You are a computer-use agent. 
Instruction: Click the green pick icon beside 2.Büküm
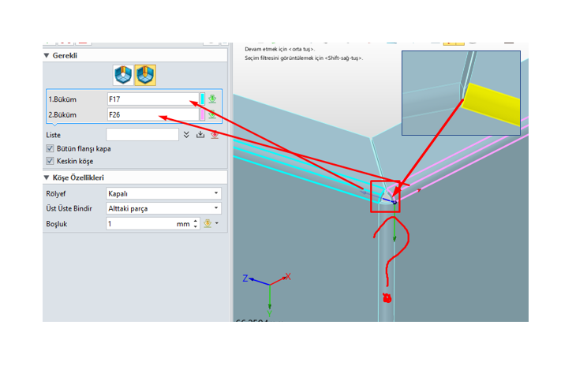[x=212, y=114]
